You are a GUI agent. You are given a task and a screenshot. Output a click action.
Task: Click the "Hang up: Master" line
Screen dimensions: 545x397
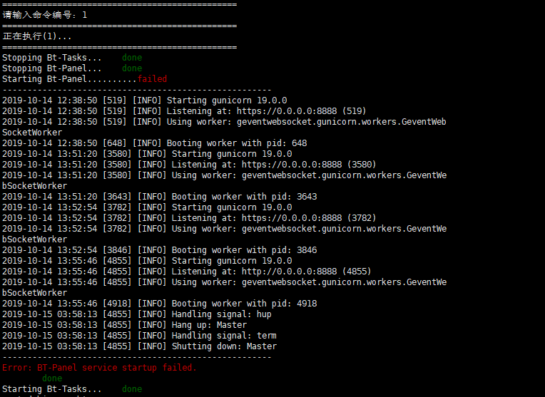point(124,325)
